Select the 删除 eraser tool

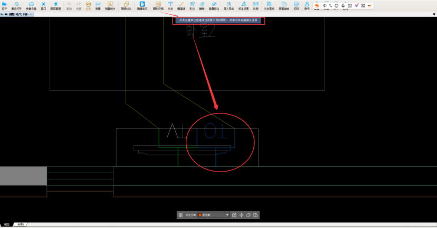(x=202, y=5)
